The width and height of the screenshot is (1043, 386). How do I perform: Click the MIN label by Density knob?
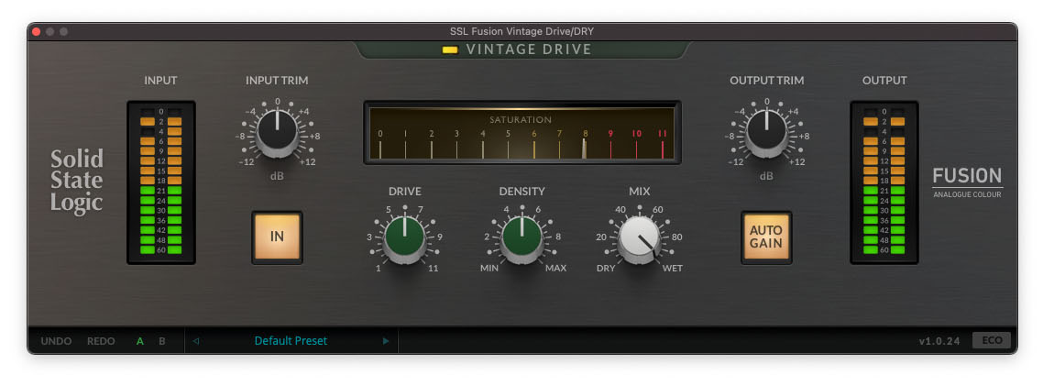[489, 269]
